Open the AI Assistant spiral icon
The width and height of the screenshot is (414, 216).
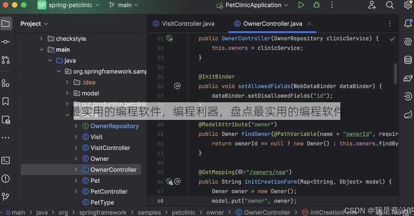408,42
